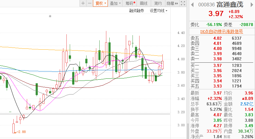The height and width of the screenshot is (139, 255).
Task: Select 买四 price 3.94
Action: pyautogui.click(x=218, y=81)
